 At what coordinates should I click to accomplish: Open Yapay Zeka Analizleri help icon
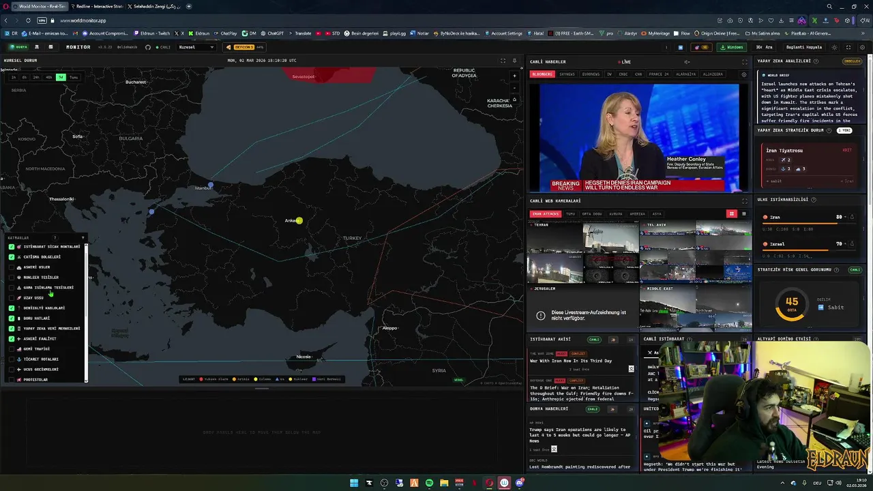[x=816, y=61]
